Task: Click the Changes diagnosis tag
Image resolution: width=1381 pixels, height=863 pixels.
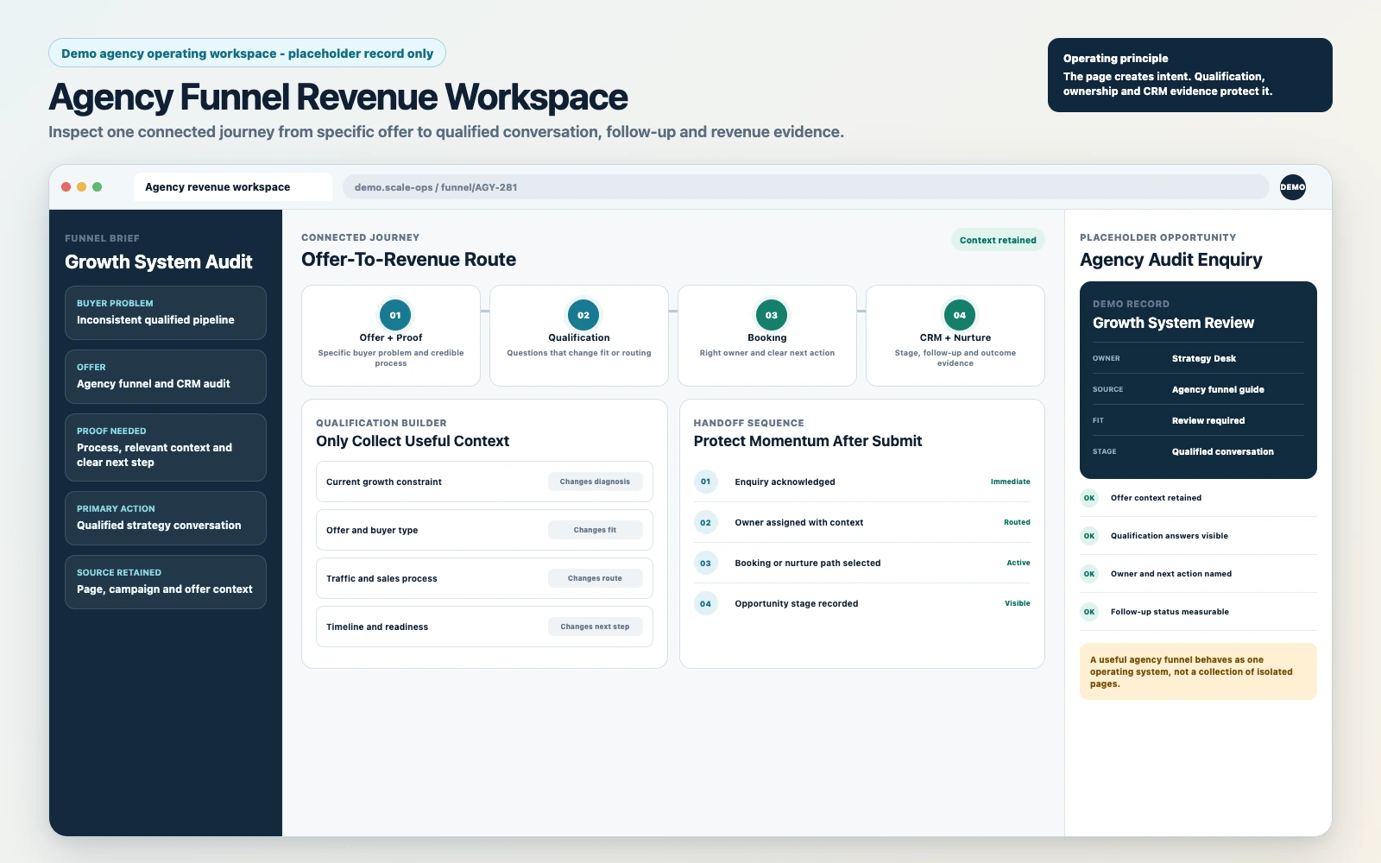Action: tap(595, 482)
